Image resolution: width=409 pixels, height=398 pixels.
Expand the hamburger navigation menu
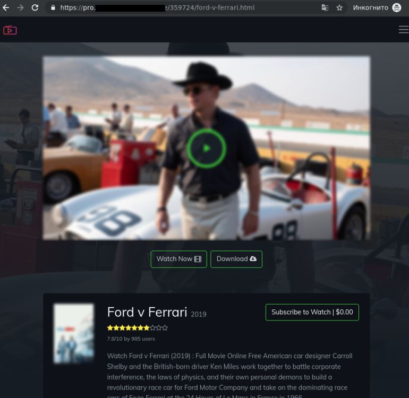click(x=403, y=30)
